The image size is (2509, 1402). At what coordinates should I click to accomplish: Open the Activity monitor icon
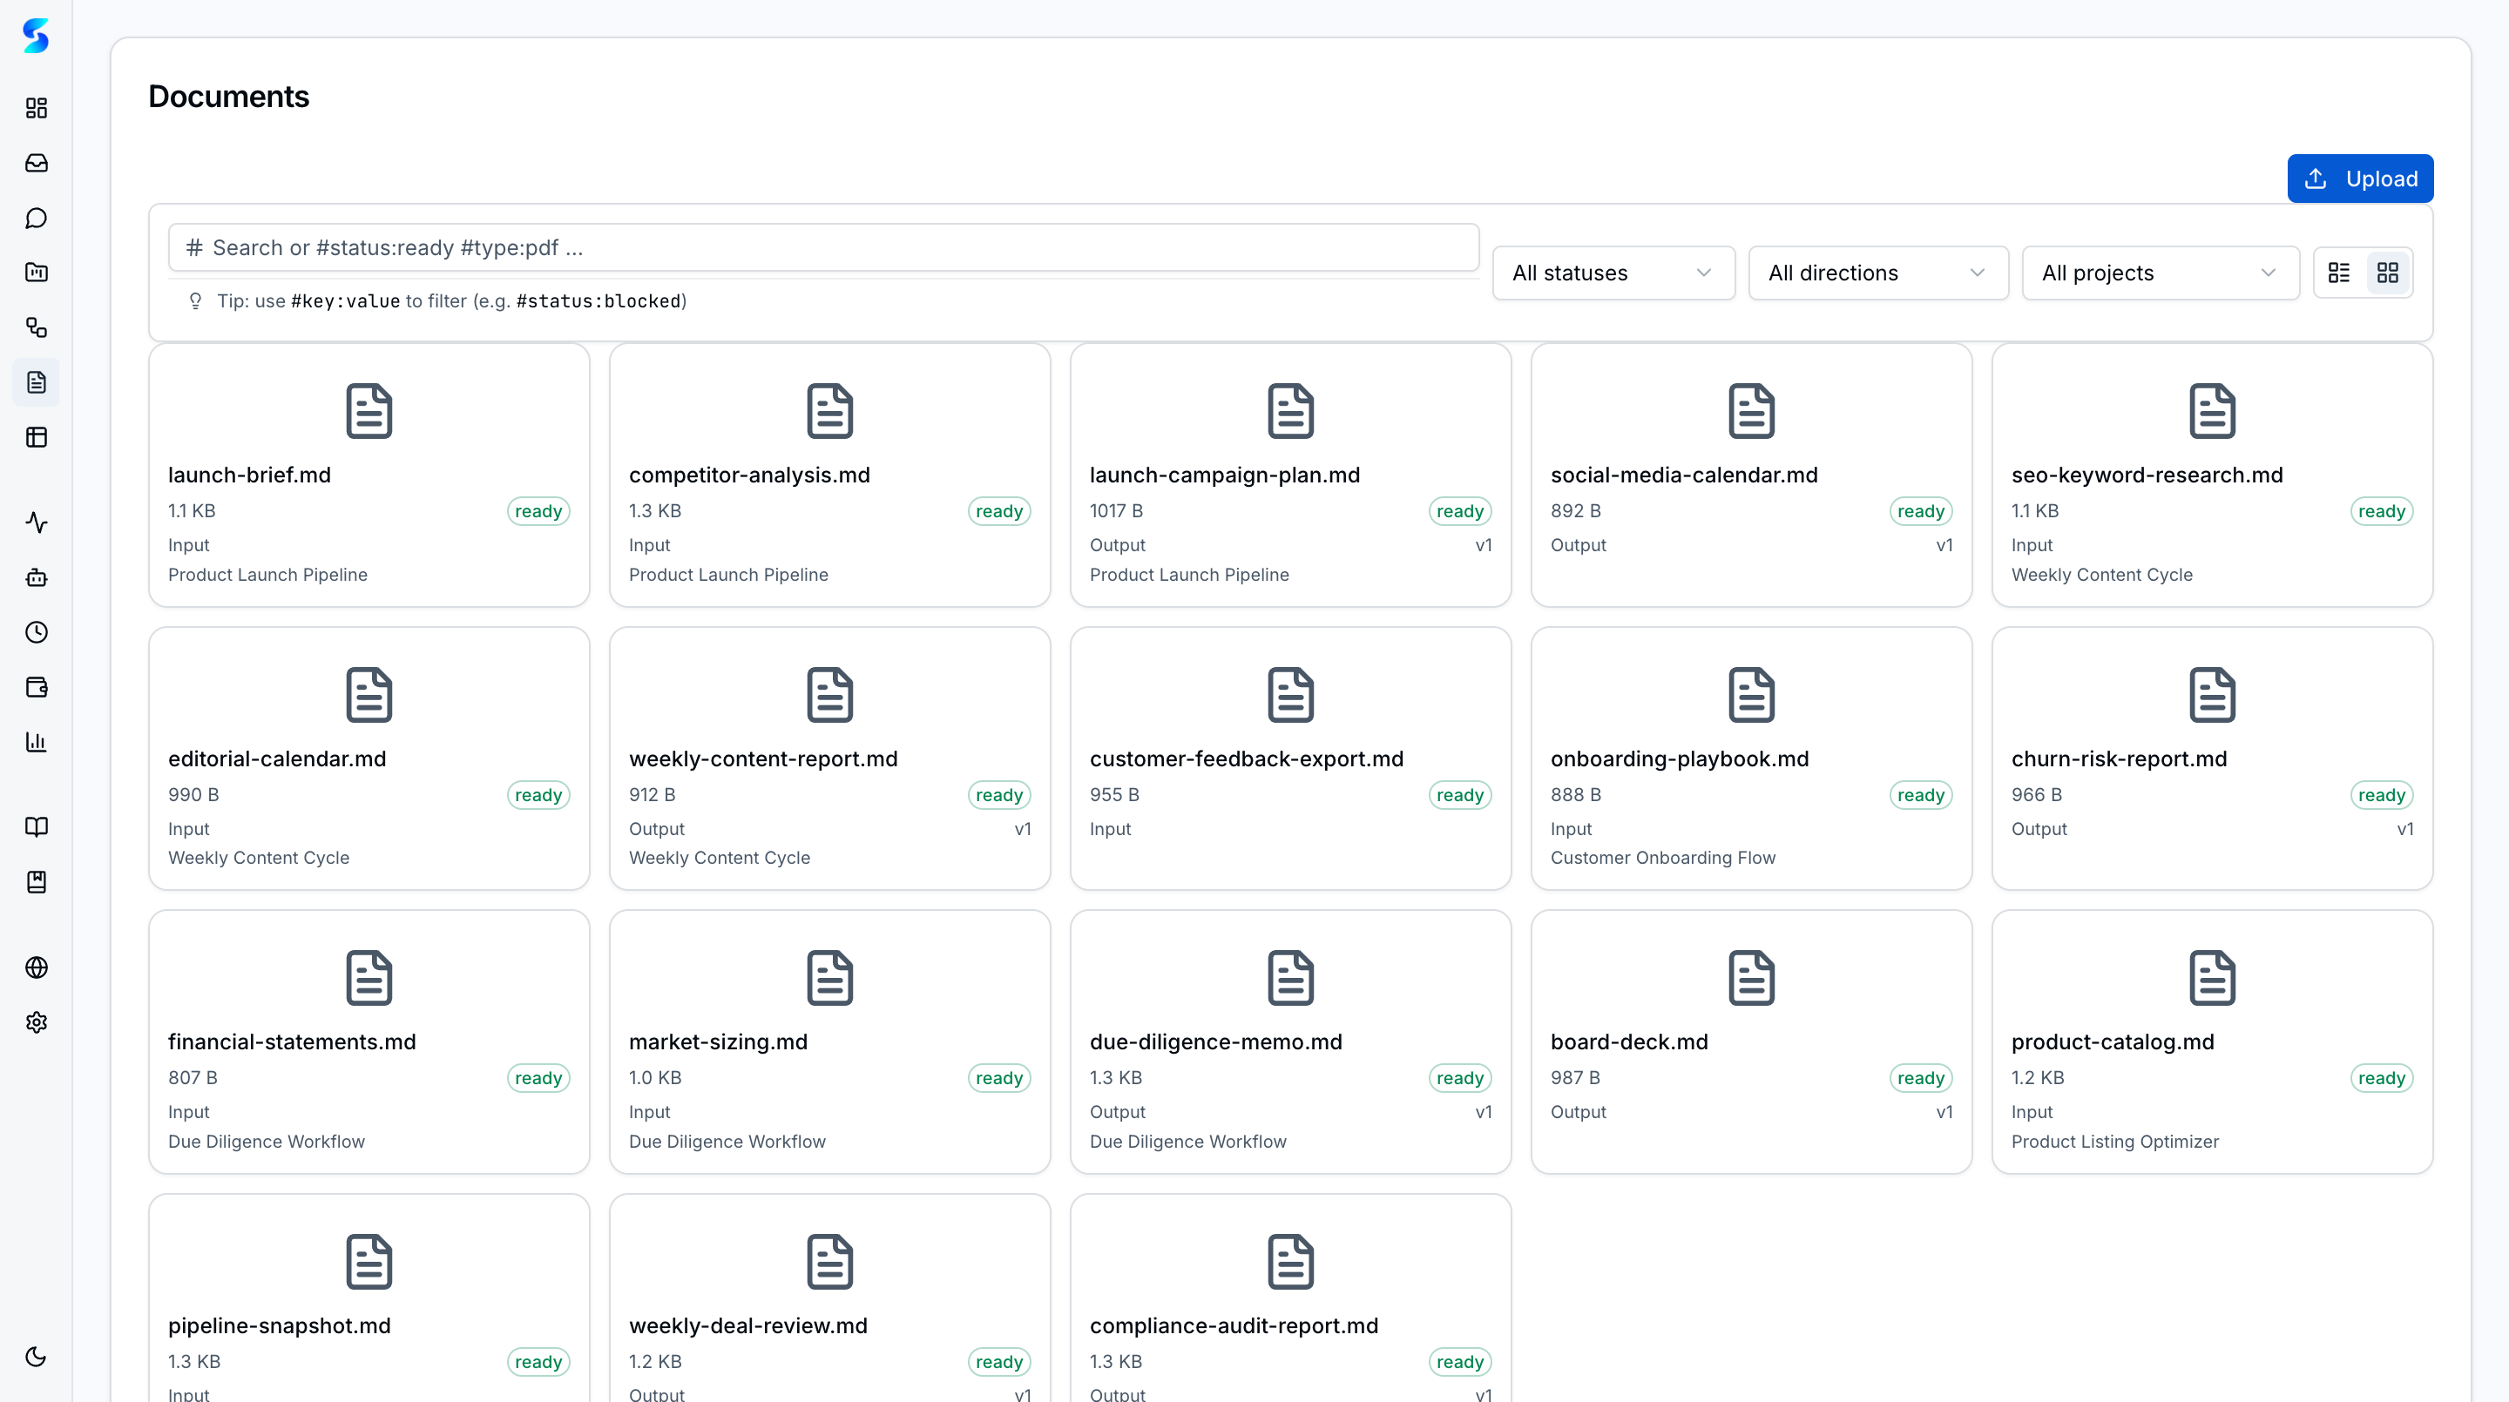(x=36, y=522)
